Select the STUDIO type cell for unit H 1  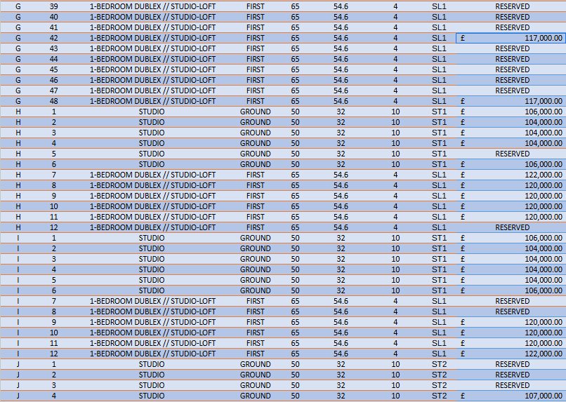point(152,112)
